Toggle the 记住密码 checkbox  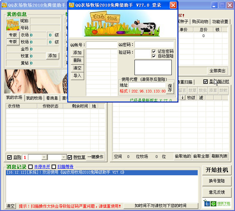tap(154, 51)
